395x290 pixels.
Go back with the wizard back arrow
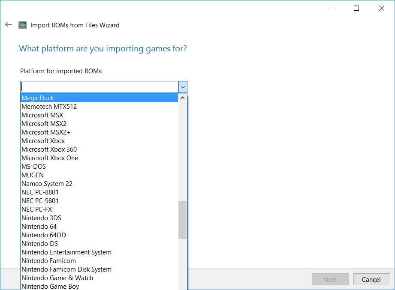[8, 24]
